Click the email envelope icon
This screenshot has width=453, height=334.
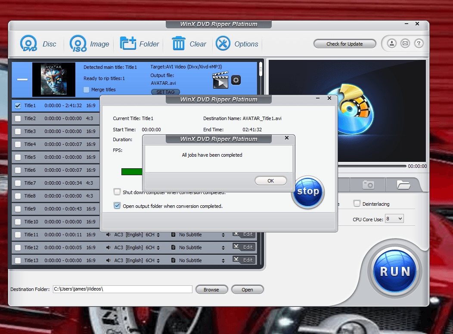click(x=405, y=43)
